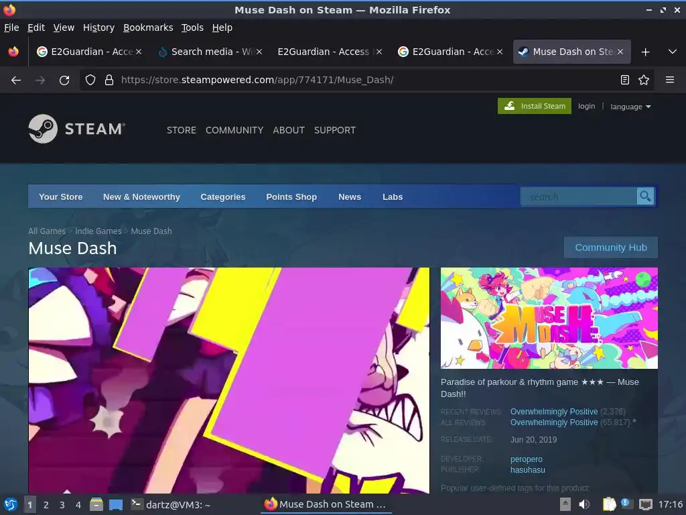Click the login link
Screen dimensions: 686x515
click(586, 106)
